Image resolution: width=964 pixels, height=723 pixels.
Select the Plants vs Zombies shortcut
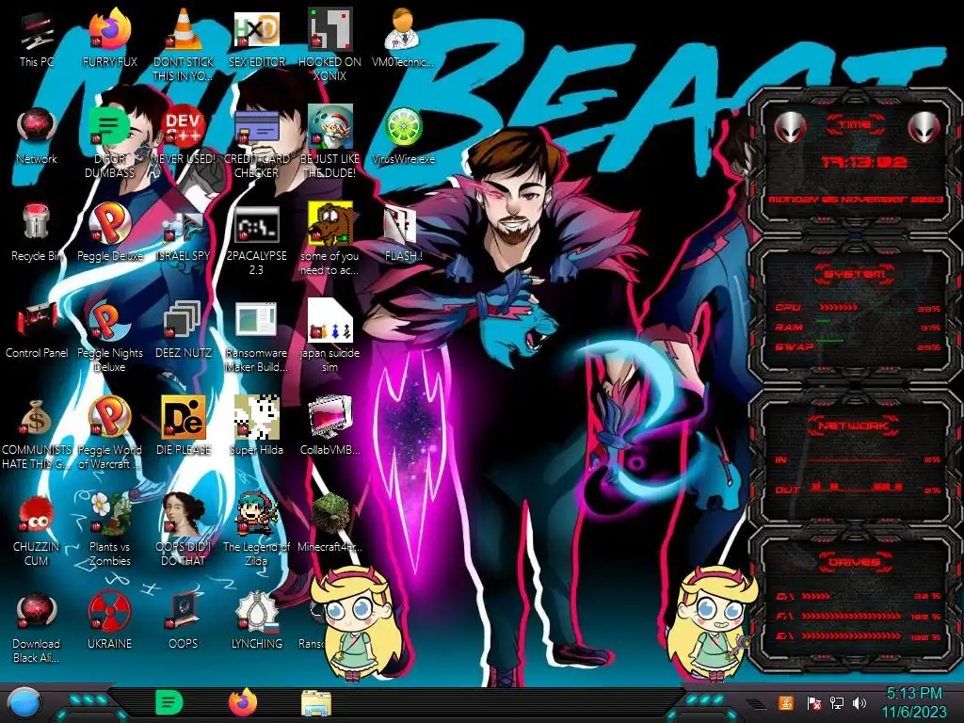click(x=109, y=531)
